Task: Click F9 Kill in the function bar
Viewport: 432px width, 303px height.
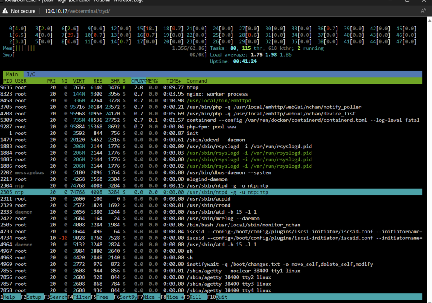Action: 196,297
